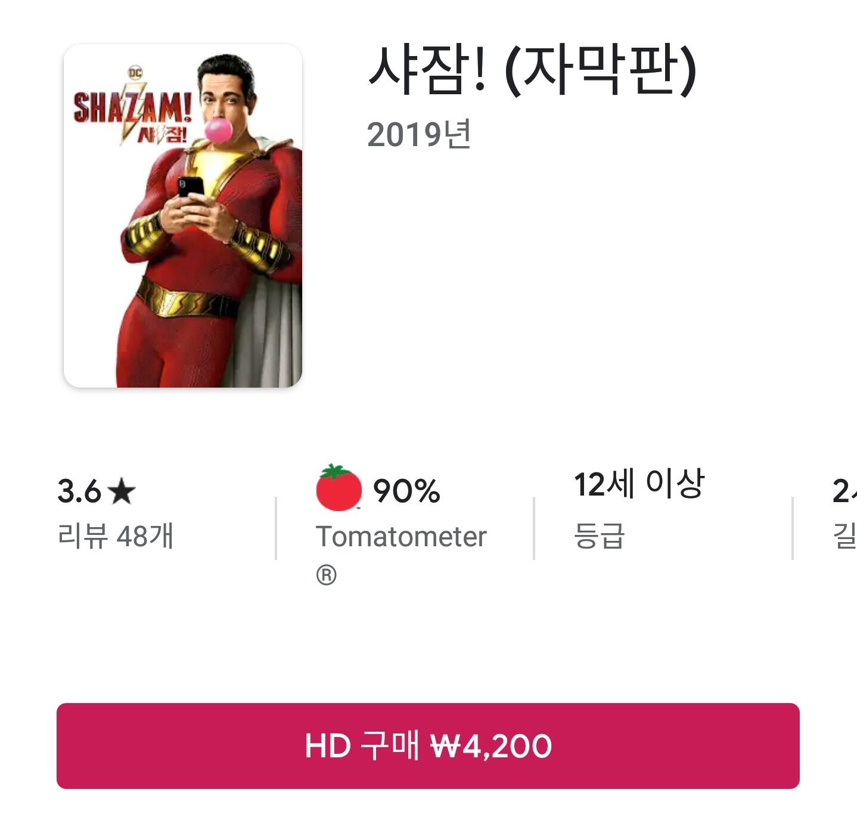
Task: Open the 리뷰 48개 reviews count
Action: pos(116,536)
